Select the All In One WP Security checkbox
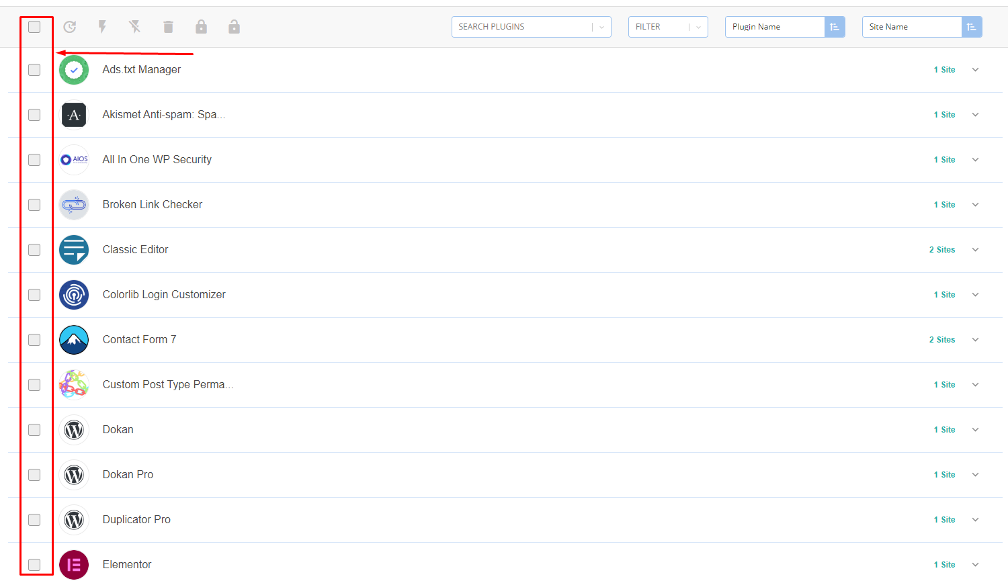The width and height of the screenshot is (1008, 585). click(34, 160)
